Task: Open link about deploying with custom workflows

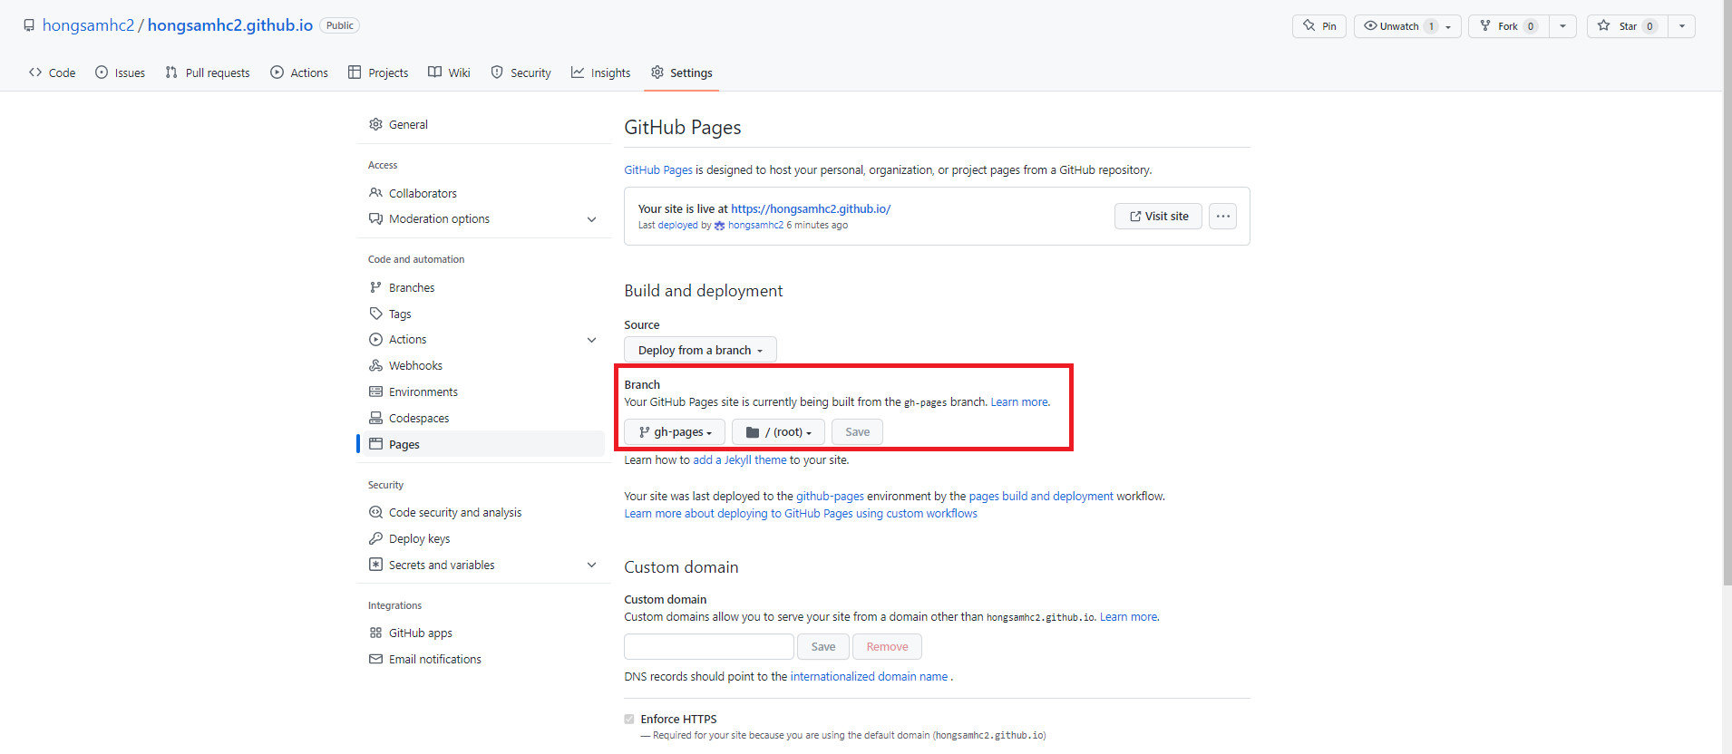Action: [x=801, y=514]
